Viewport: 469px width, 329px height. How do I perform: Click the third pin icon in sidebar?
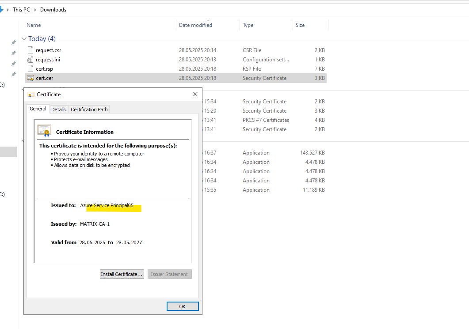tap(13, 64)
